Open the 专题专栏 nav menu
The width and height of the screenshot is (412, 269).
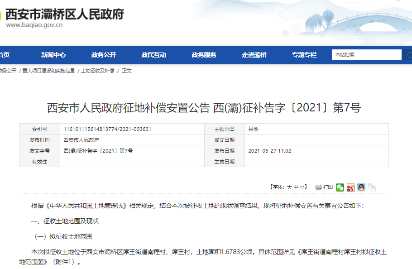(304, 55)
